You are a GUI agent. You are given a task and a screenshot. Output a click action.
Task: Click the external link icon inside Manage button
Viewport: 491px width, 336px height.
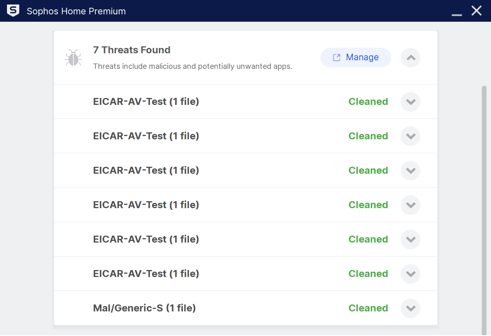pos(337,57)
